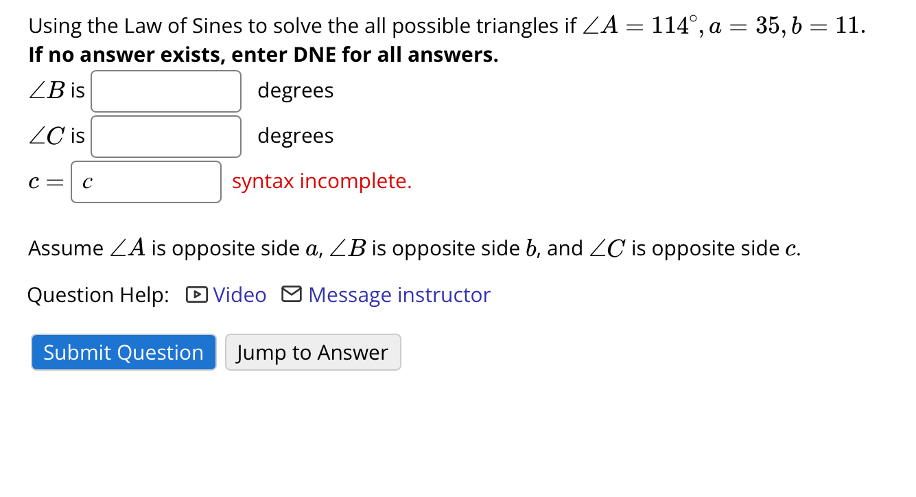Click the syntax incomplete error message
Image resolution: width=916 pixels, height=497 pixels.
click(321, 181)
